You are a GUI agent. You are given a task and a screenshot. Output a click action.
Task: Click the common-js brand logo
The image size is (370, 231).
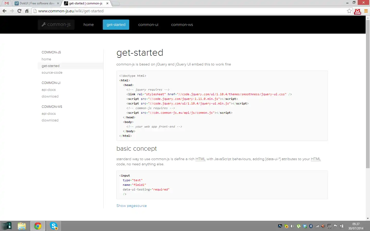tap(56, 25)
